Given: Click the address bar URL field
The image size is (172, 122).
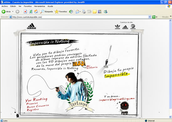Looking at the screenshot, I should click(x=80, y=17).
